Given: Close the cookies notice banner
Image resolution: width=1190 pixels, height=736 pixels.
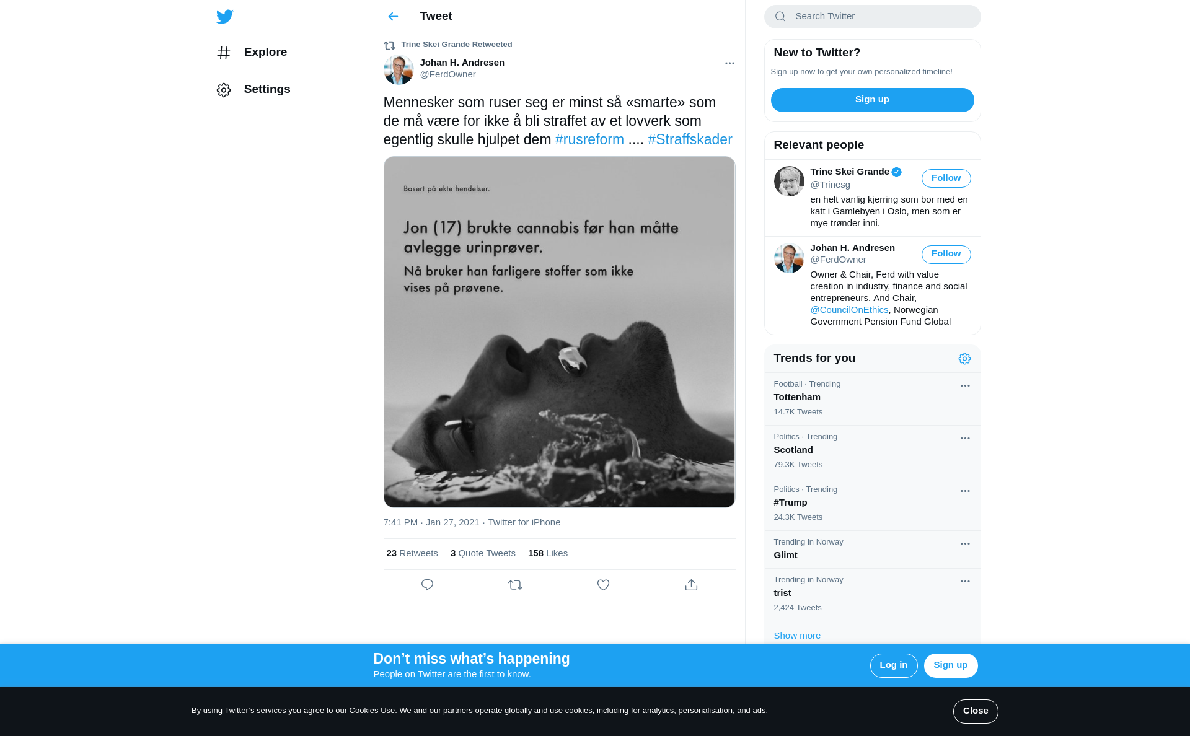Looking at the screenshot, I should click(976, 711).
